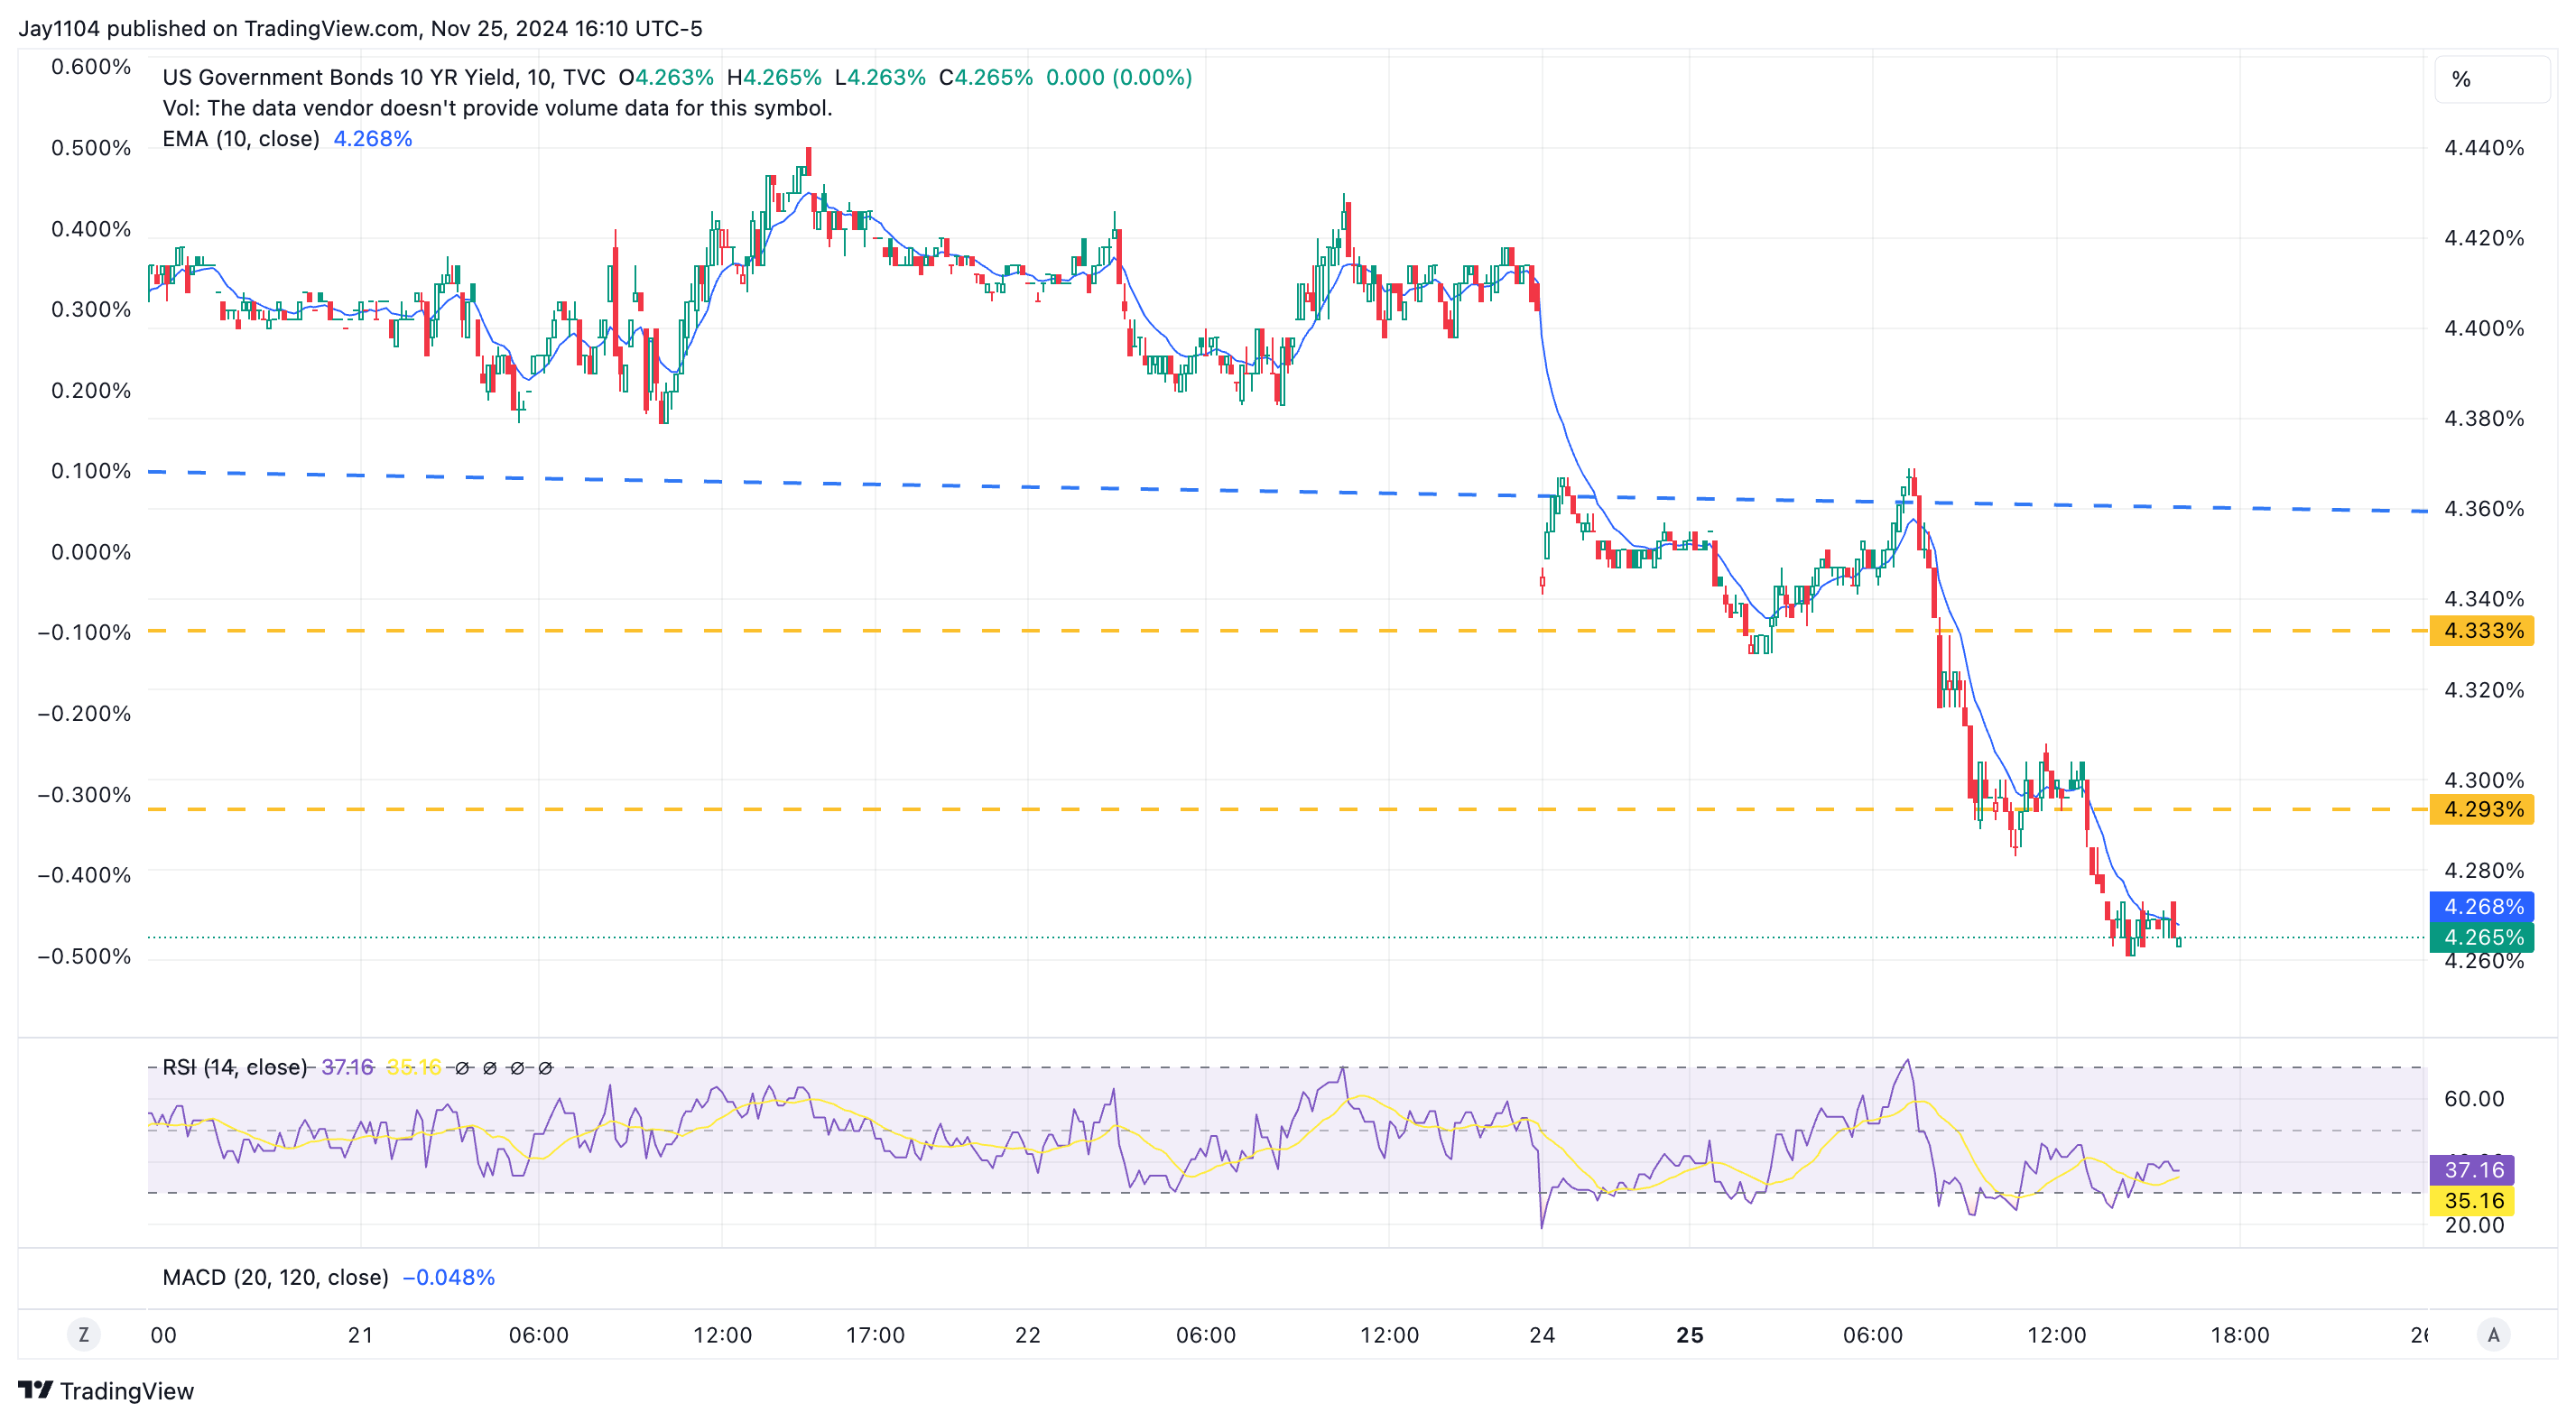Viewport: 2576px width, 1422px height.
Task: Click the green 4.265% last price label
Action: (2482, 937)
